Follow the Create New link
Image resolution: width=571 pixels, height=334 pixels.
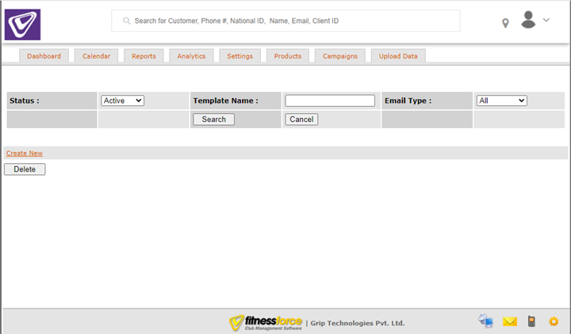[25, 153]
